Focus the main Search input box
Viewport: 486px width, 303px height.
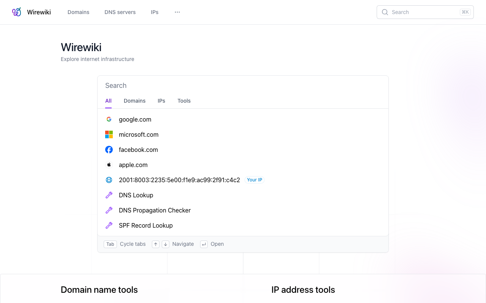click(243, 86)
